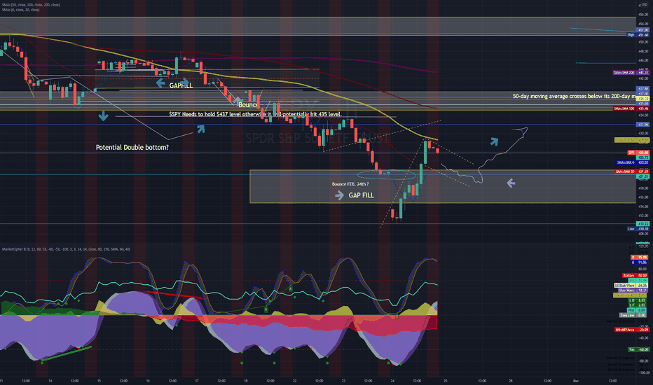653x385 pixels.
Task: Click the RSI+MFI Area value label
Action: coord(632,330)
